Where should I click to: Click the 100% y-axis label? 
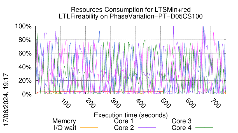(x=23, y=26)
